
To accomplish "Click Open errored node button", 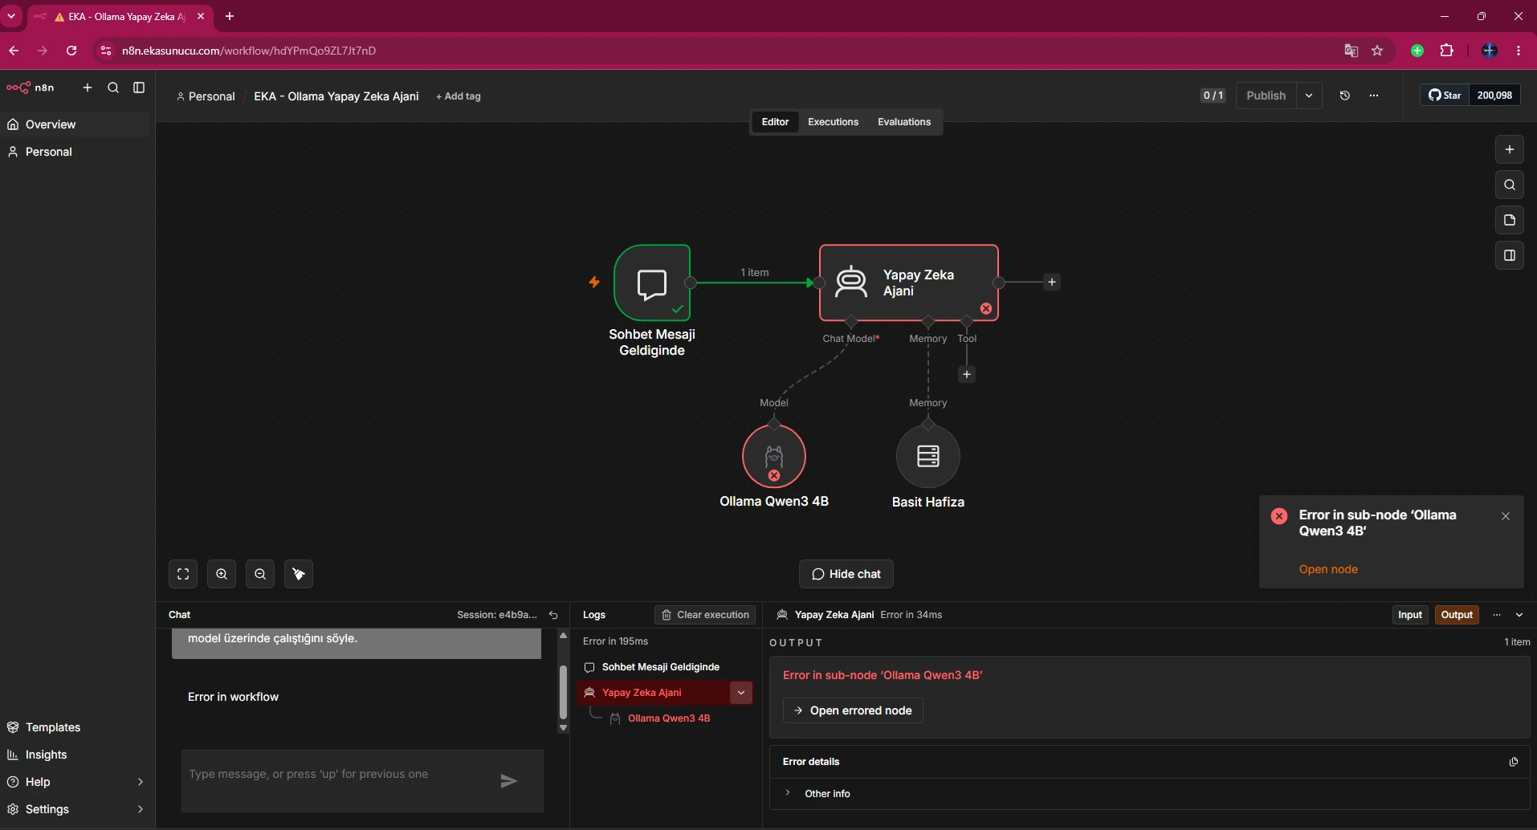I will pyautogui.click(x=853, y=710).
